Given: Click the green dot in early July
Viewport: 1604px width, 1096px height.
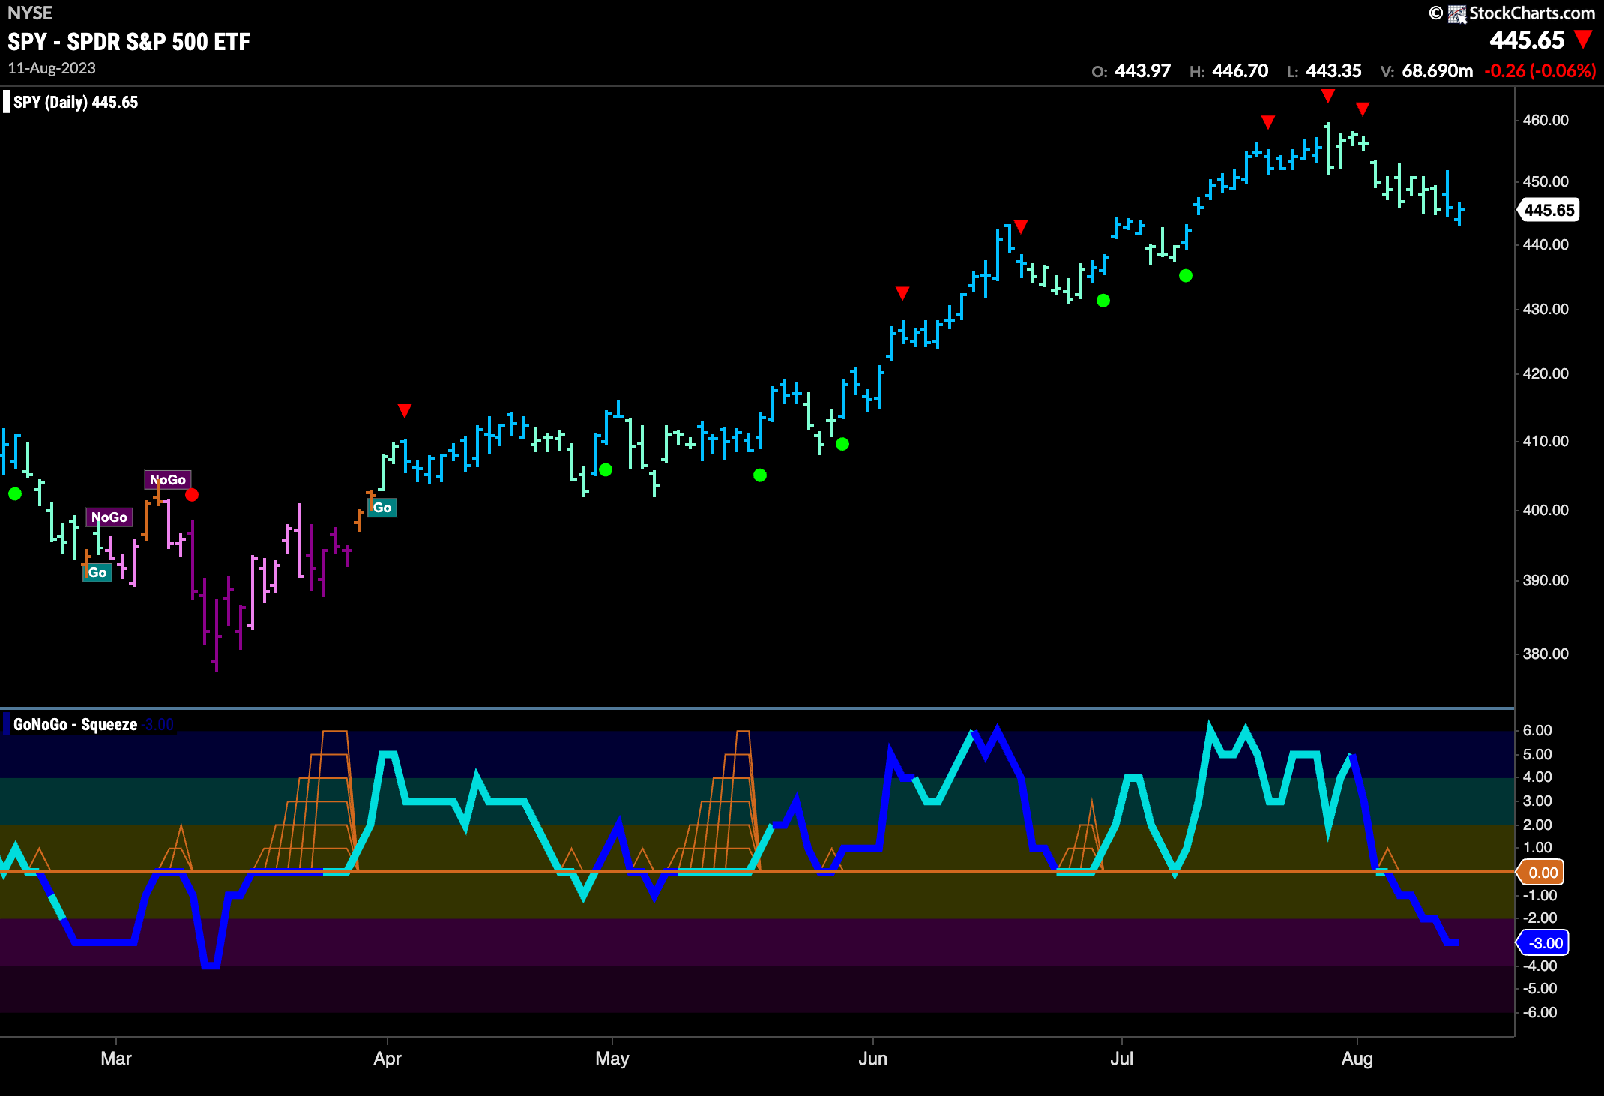Looking at the screenshot, I should (x=1186, y=276).
